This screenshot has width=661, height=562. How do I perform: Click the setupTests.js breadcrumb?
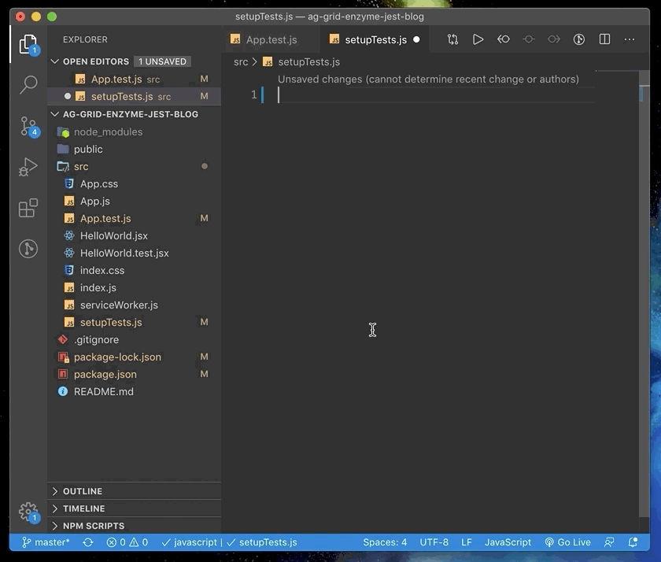pos(308,62)
